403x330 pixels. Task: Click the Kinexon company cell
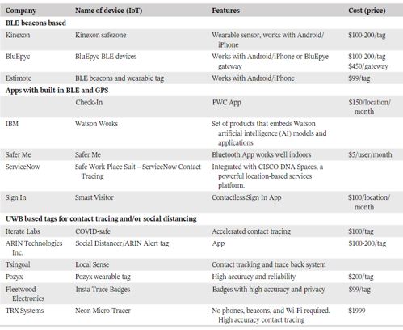tap(18, 35)
